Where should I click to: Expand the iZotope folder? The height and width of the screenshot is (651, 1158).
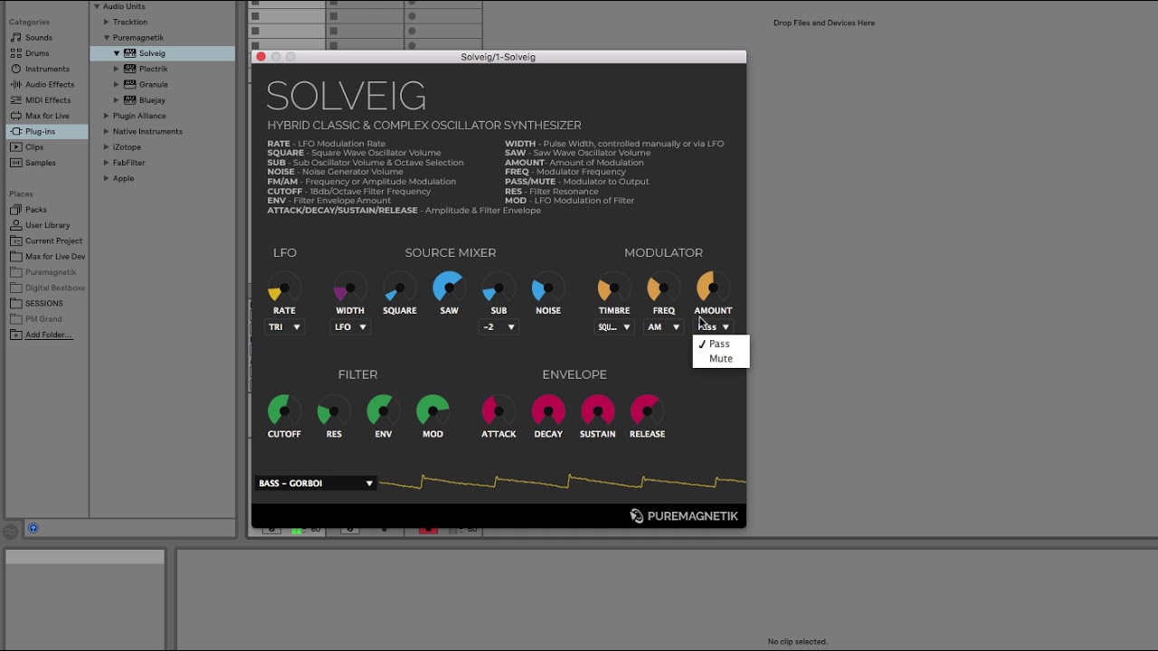pos(106,146)
